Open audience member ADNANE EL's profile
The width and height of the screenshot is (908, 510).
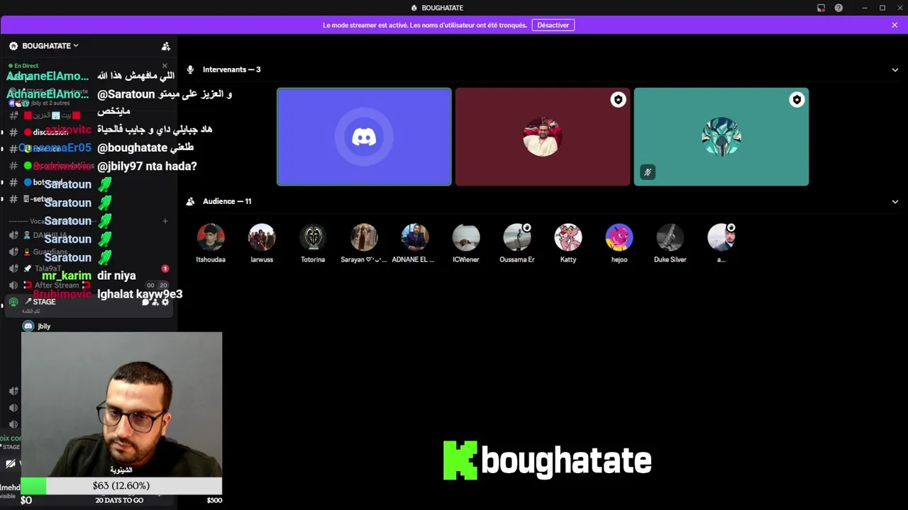tap(415, 243)
